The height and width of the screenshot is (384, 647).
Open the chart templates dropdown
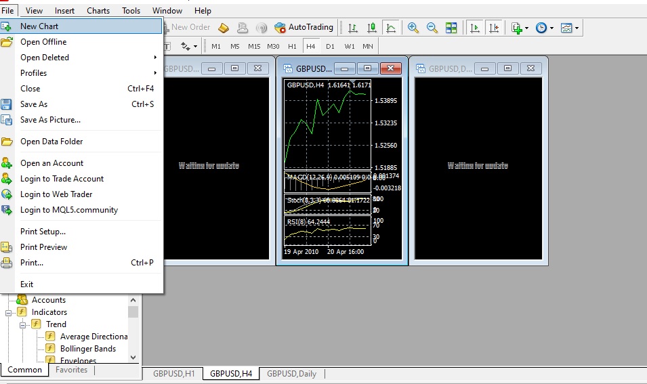click(x=569, y=28)
